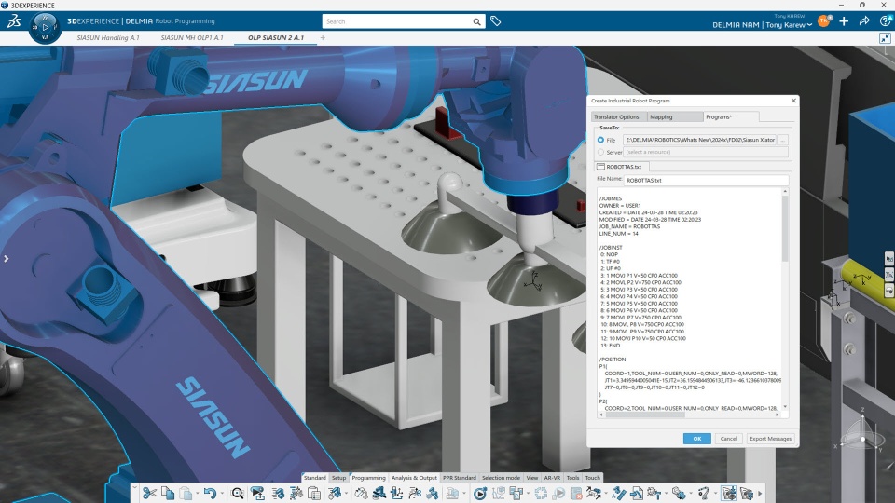Viewport: 895px width, 503px height.
Task: Open the SIASUN Handling A.1 tab
Action: pyautogui.click(x=108, y=37)
